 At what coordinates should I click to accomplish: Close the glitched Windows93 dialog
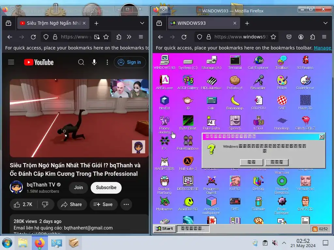pyautogui.click(x=322, y=137)
